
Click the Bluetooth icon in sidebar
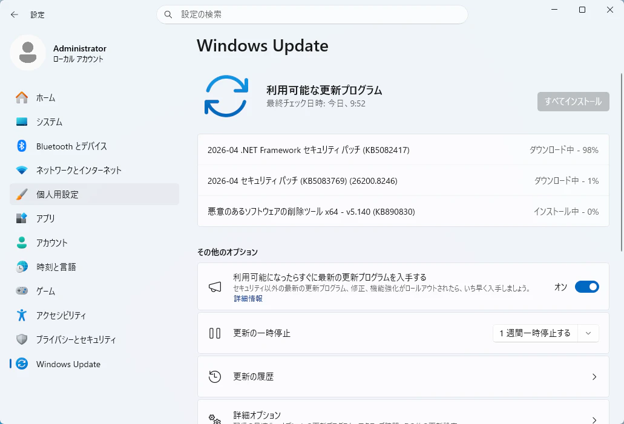[22, 146]
